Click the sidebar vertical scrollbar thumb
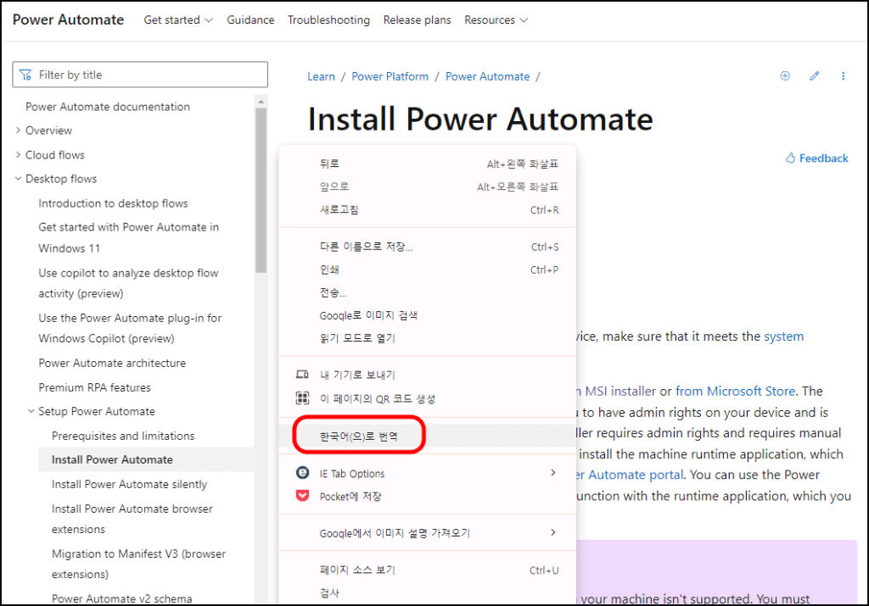This screenshot has width=869, height=606. point(261,190)
